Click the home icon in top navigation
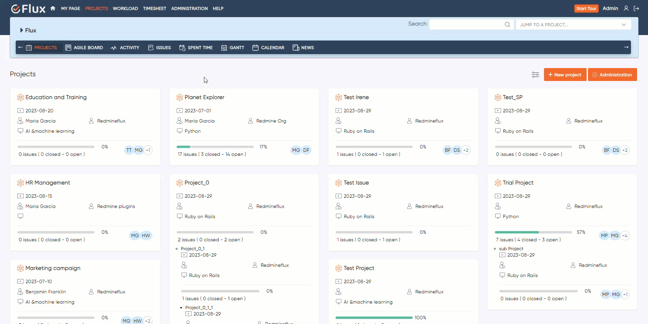The image size is (648, 324). [53, 9]
